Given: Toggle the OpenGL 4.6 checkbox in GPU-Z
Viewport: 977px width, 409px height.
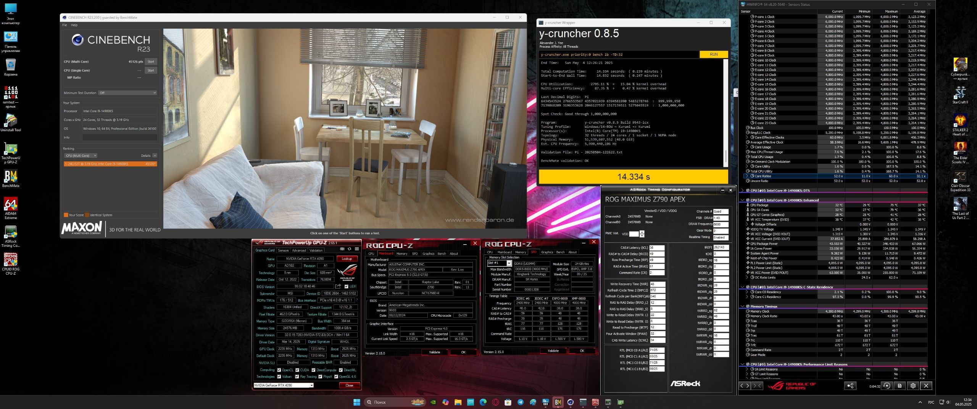Looking at the screenshot, I should tap(336, 377).
